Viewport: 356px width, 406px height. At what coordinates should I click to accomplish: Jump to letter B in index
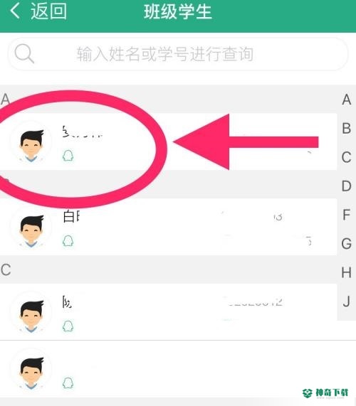tap(347, 129)
